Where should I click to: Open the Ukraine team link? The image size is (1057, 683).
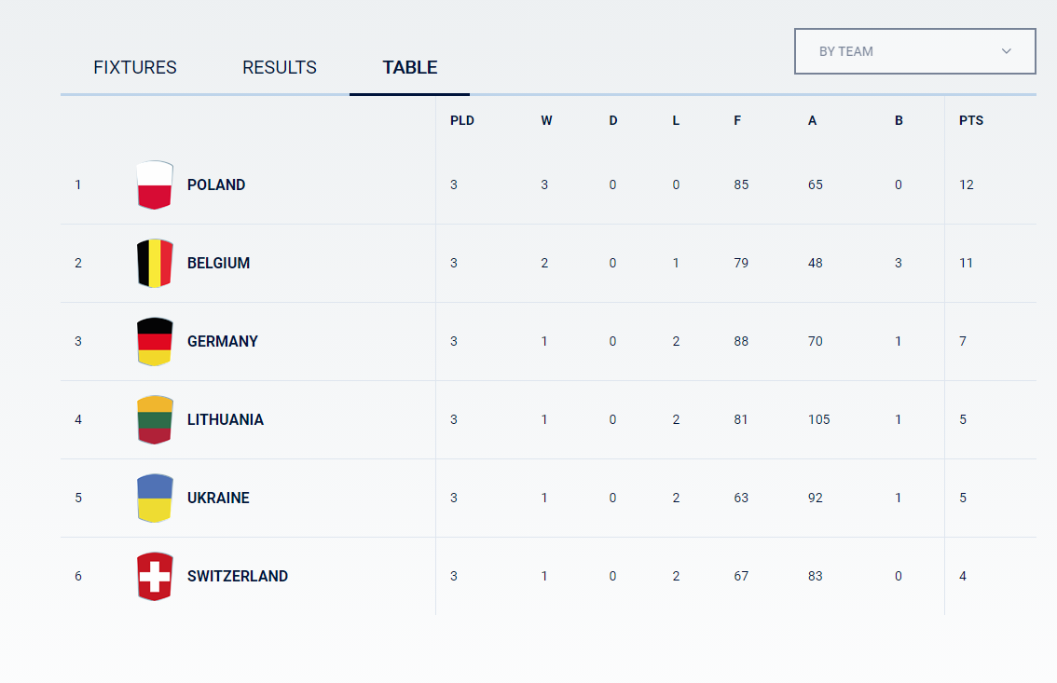click(x=218, y=498)
